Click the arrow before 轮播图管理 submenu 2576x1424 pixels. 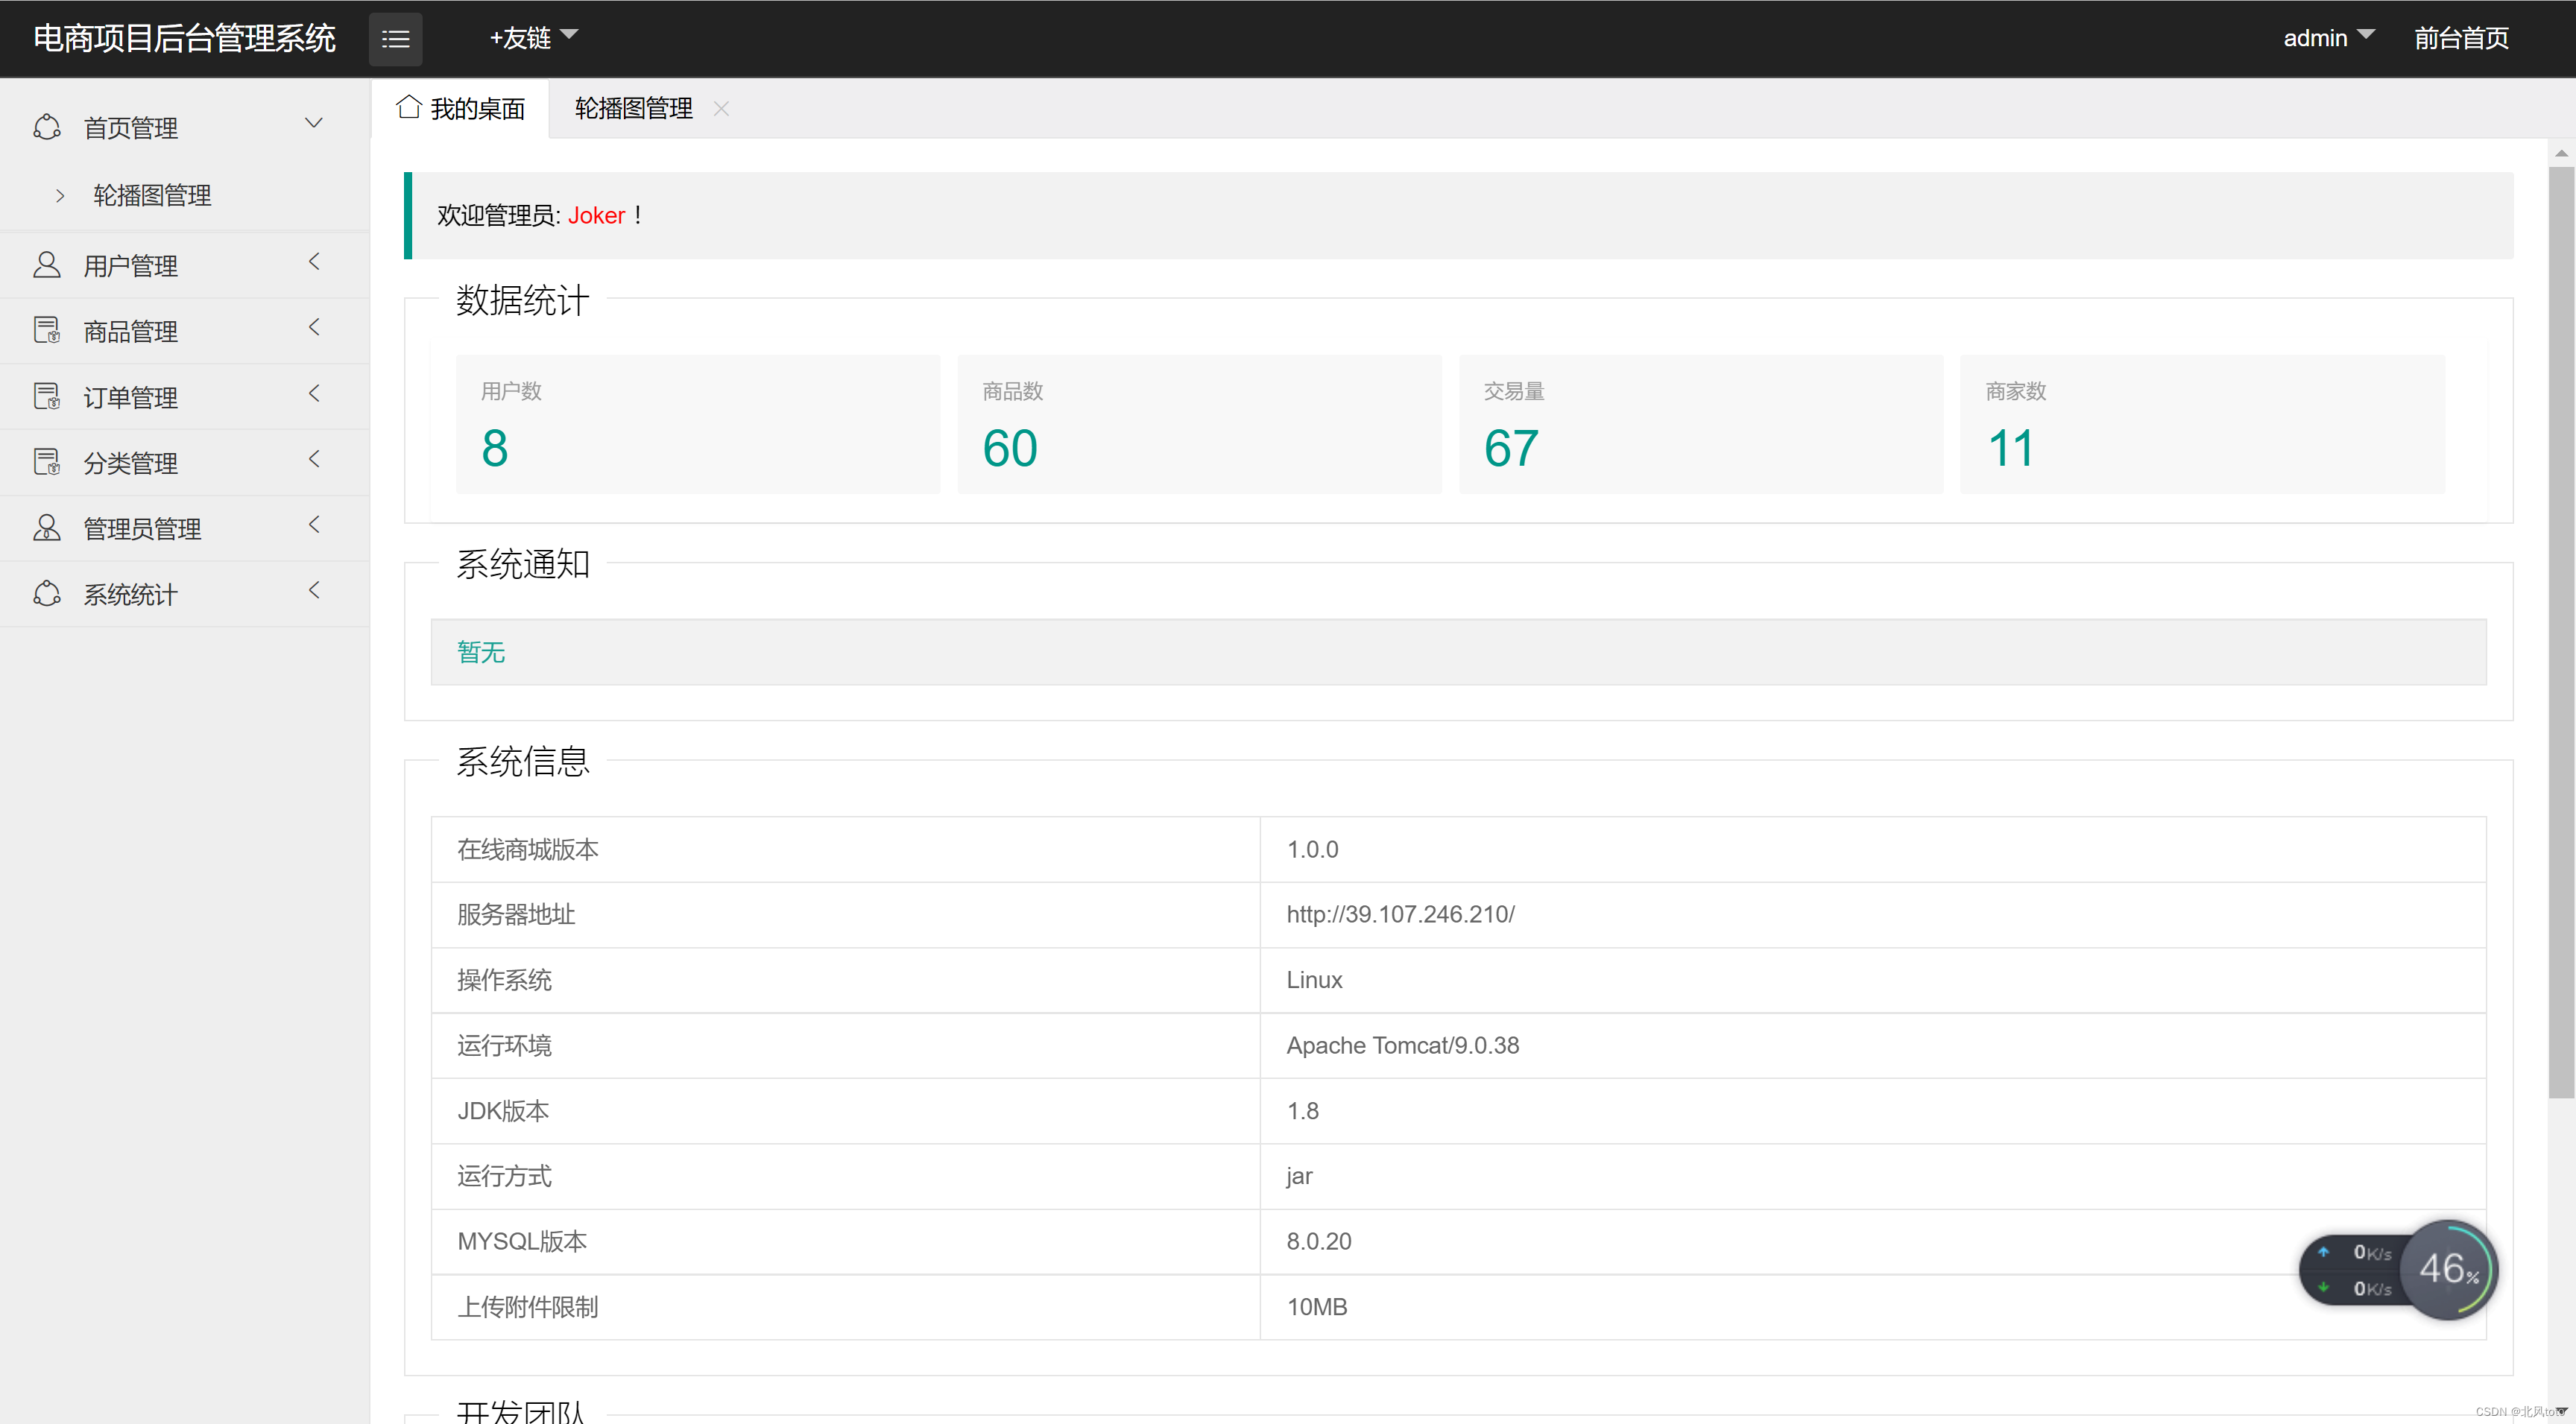[x=60, y=195]
